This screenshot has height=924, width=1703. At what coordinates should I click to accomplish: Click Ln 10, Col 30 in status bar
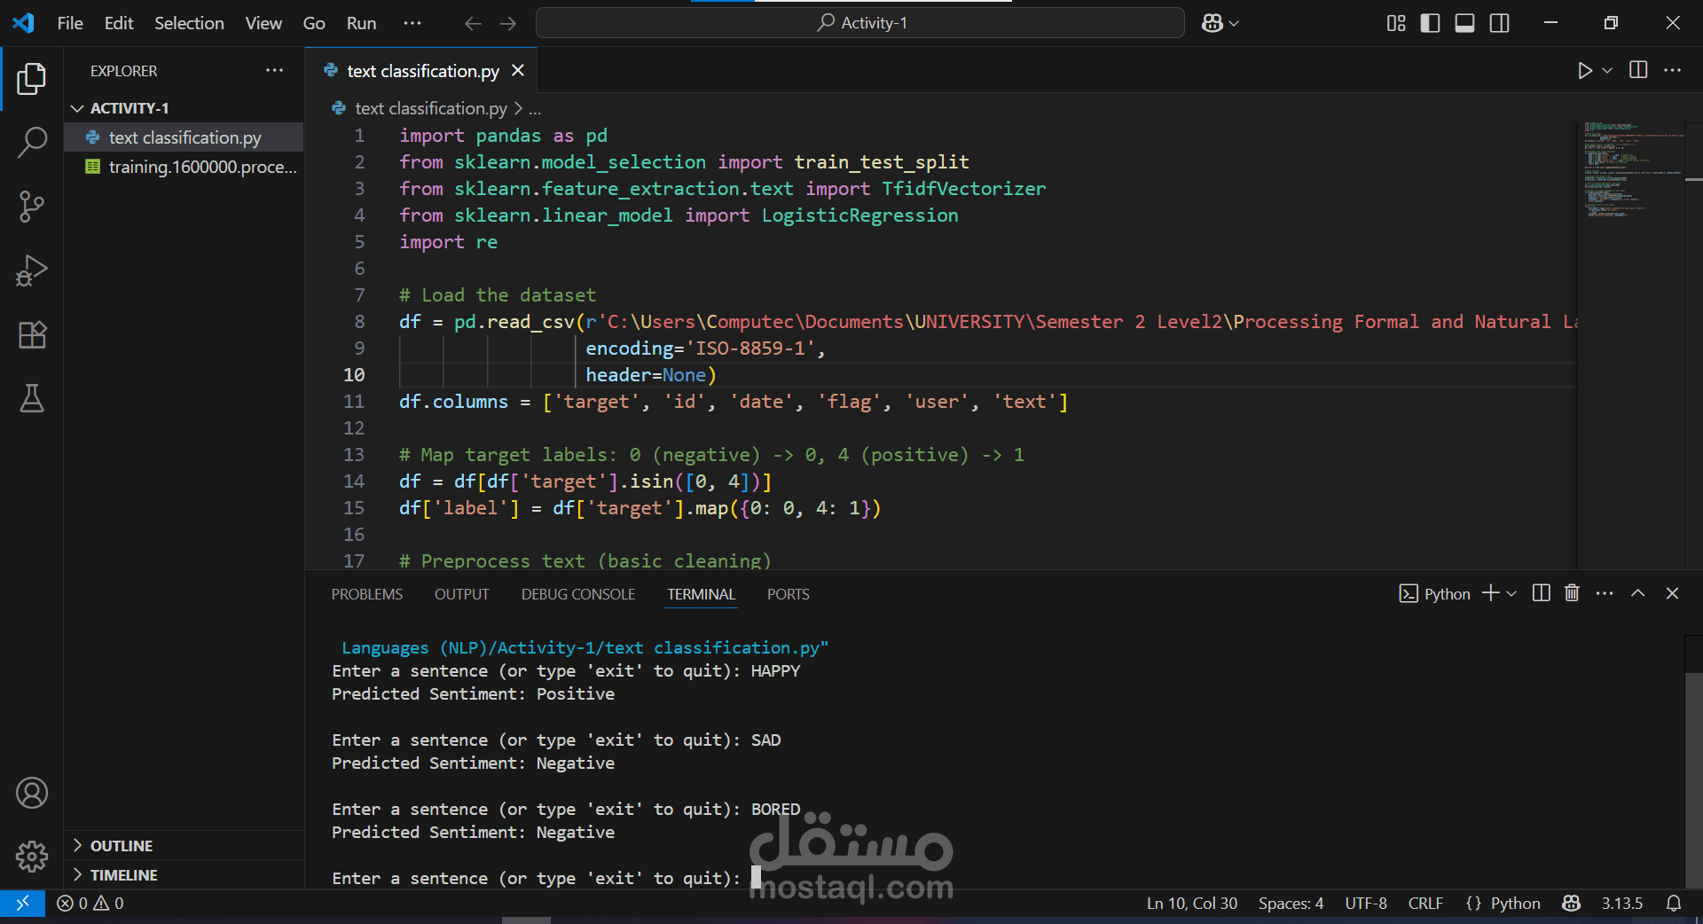(1191, 903)
